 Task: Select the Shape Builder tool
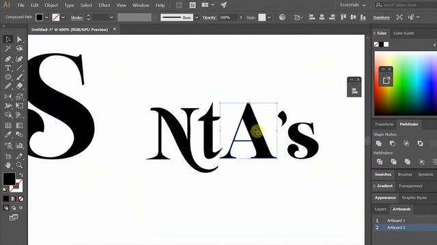[x=8, y=115]
